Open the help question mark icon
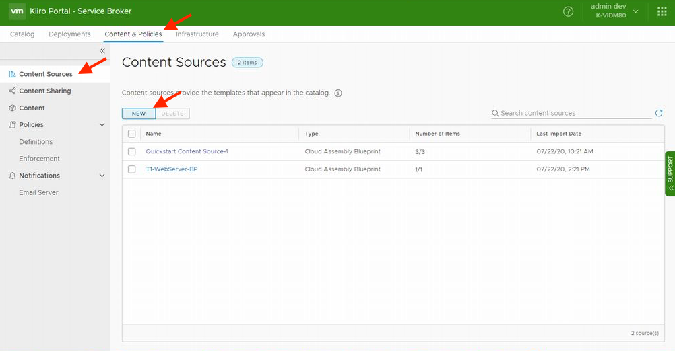Screen dimensions: 675x351 click(569, 11)
